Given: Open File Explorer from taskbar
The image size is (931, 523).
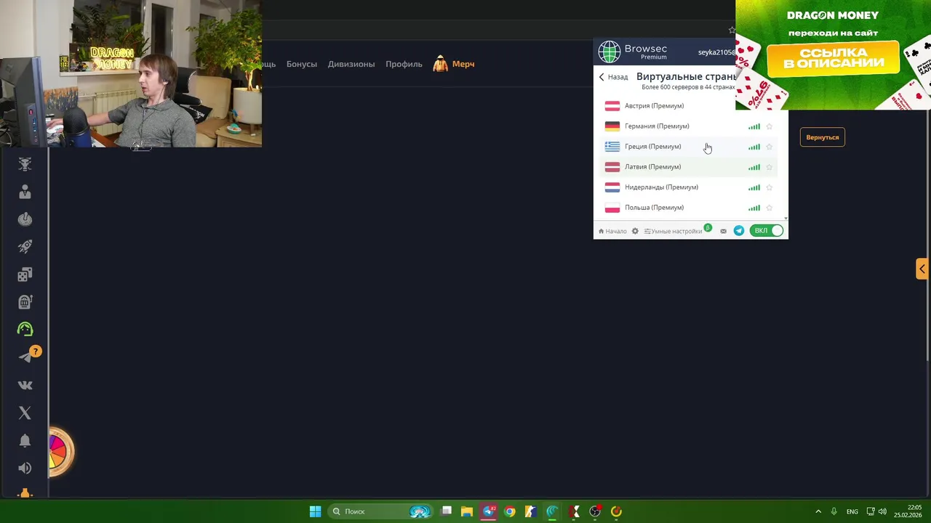Looking at the screenshot, I should [467, 511].
